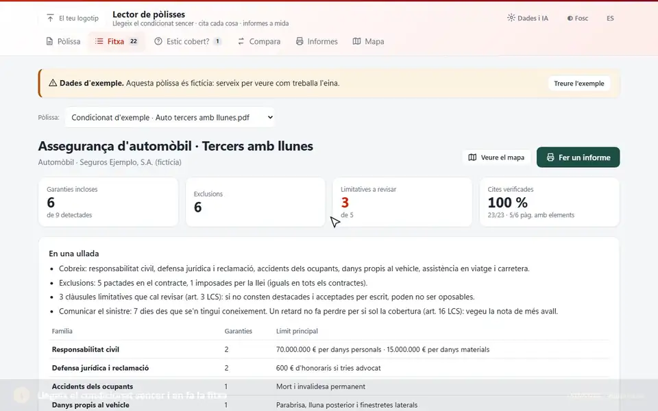Click the '3 clàusules limitatives' bullet line
Viewport: 658px width, 411px height.
[267, 297]
